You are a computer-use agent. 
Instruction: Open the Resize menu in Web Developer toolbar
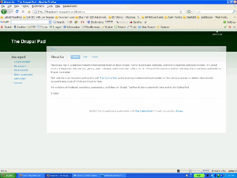120,27
